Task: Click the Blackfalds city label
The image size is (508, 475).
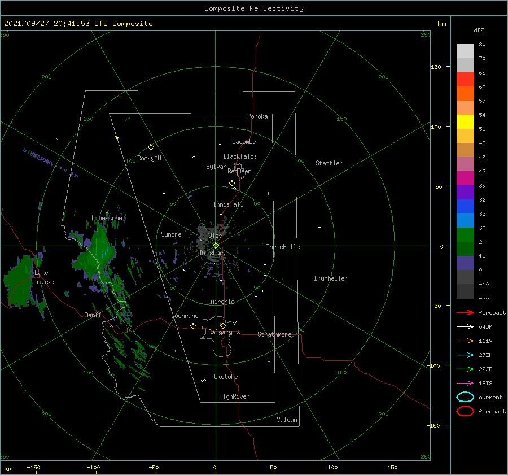Action: click(x=240, y=156)
